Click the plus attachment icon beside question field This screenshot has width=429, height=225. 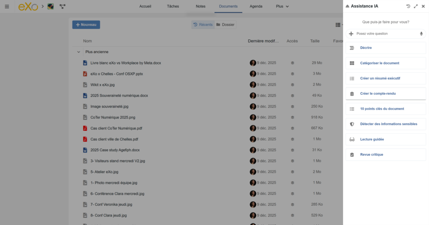pyautogui.click(x=351, y=34)
